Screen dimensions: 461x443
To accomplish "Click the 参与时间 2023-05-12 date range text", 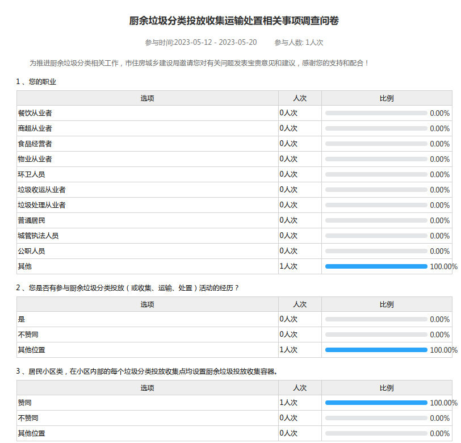I will point(200,43).
